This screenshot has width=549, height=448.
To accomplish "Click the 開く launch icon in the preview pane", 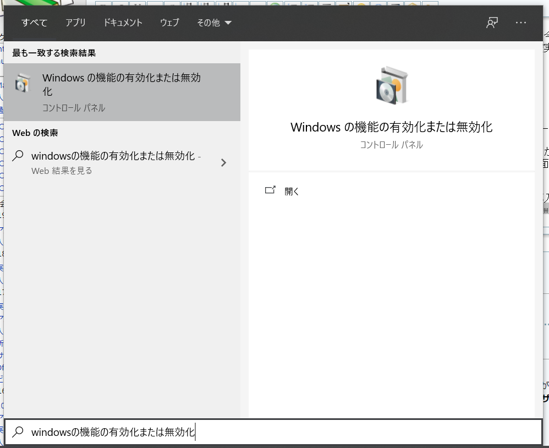I will [271, 190].
